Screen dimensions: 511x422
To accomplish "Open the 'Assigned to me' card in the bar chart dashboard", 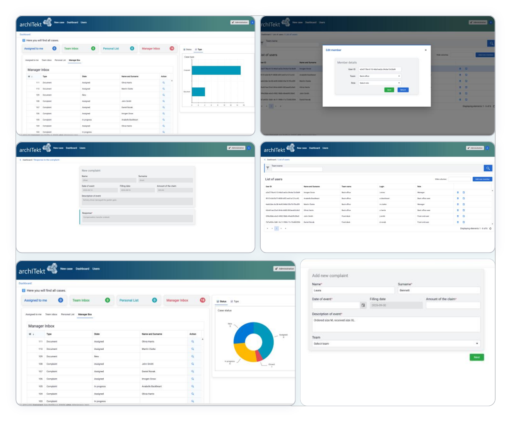I will [x=40, y=49].
